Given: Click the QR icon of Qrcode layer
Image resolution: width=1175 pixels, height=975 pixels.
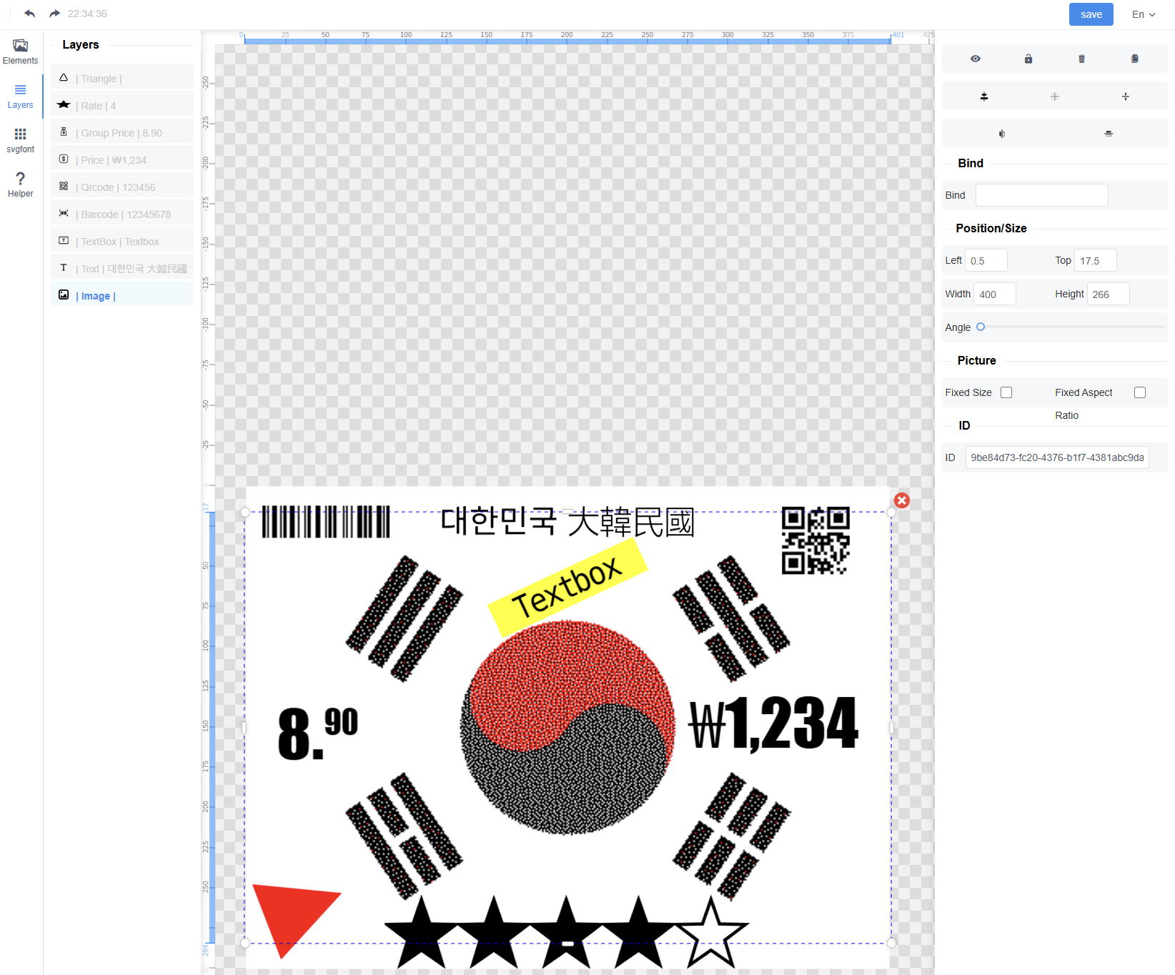Looking at the screenshot, I should click(x=64, y=186).
